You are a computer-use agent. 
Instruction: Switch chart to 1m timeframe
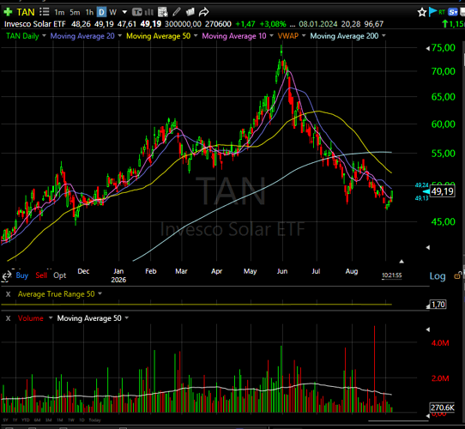pyautogui.click(x=59, y=12)
